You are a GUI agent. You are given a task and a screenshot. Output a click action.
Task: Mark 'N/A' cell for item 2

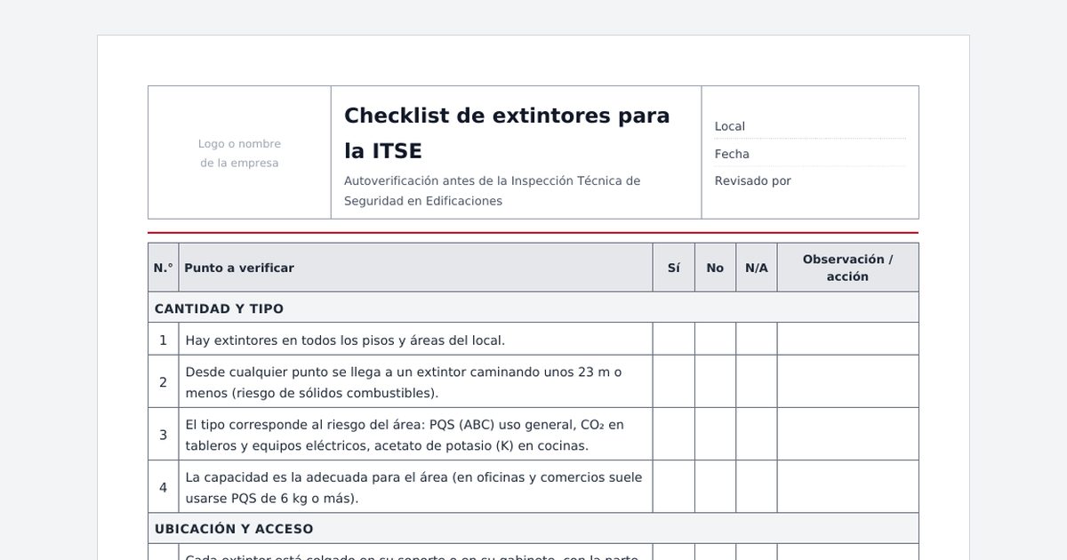coord(757,382)
